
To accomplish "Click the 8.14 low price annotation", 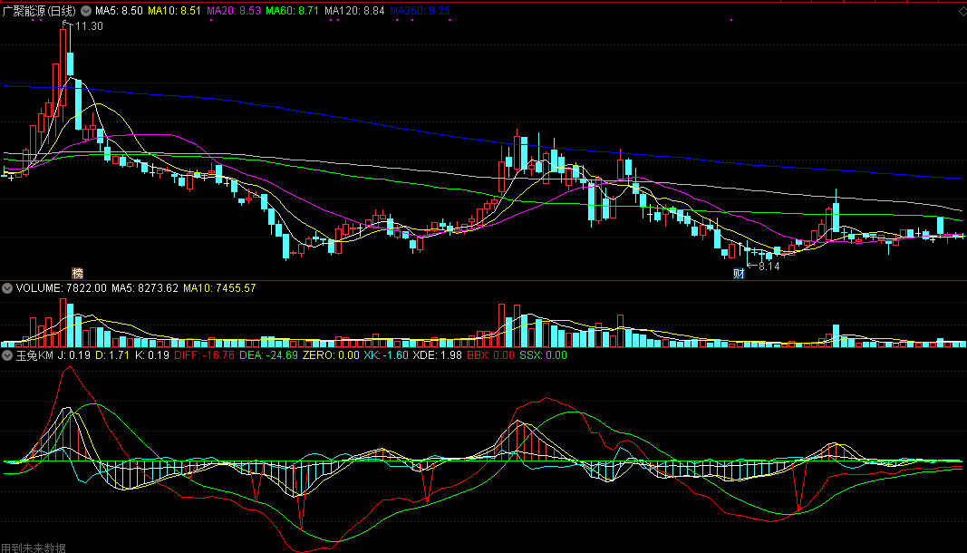I will click(x=769, y=267).
